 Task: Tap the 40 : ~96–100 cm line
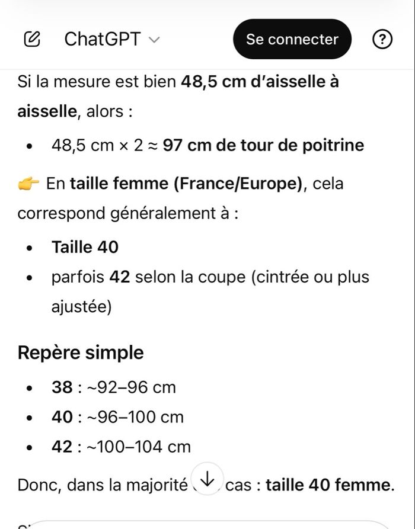[117, 417]
